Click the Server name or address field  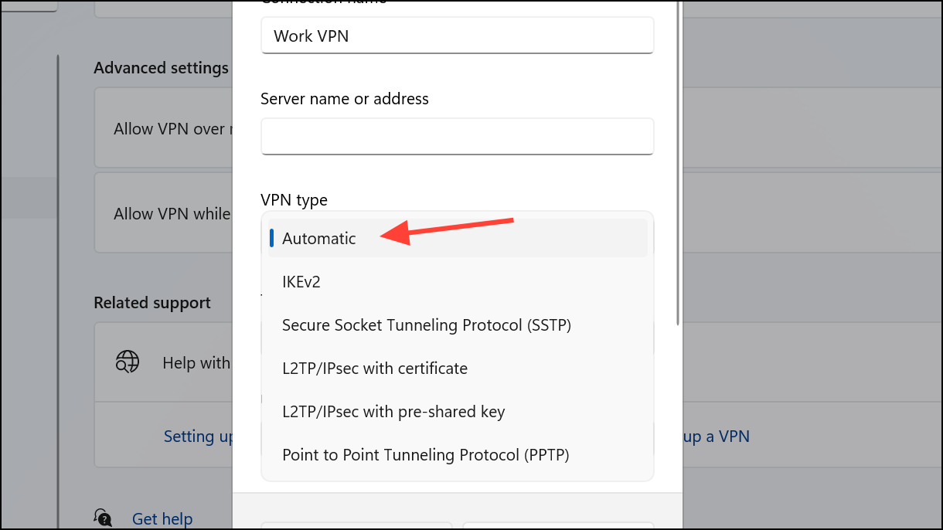(x=458, y=136)
